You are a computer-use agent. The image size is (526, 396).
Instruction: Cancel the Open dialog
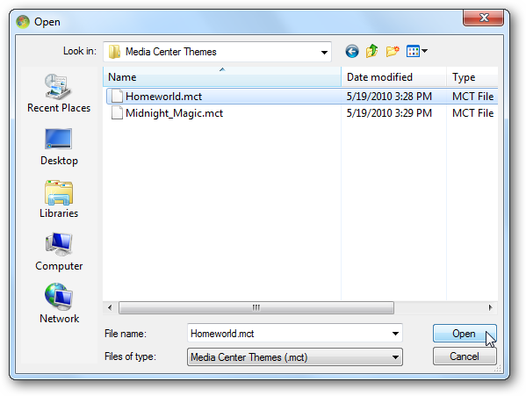coord(465,356)
